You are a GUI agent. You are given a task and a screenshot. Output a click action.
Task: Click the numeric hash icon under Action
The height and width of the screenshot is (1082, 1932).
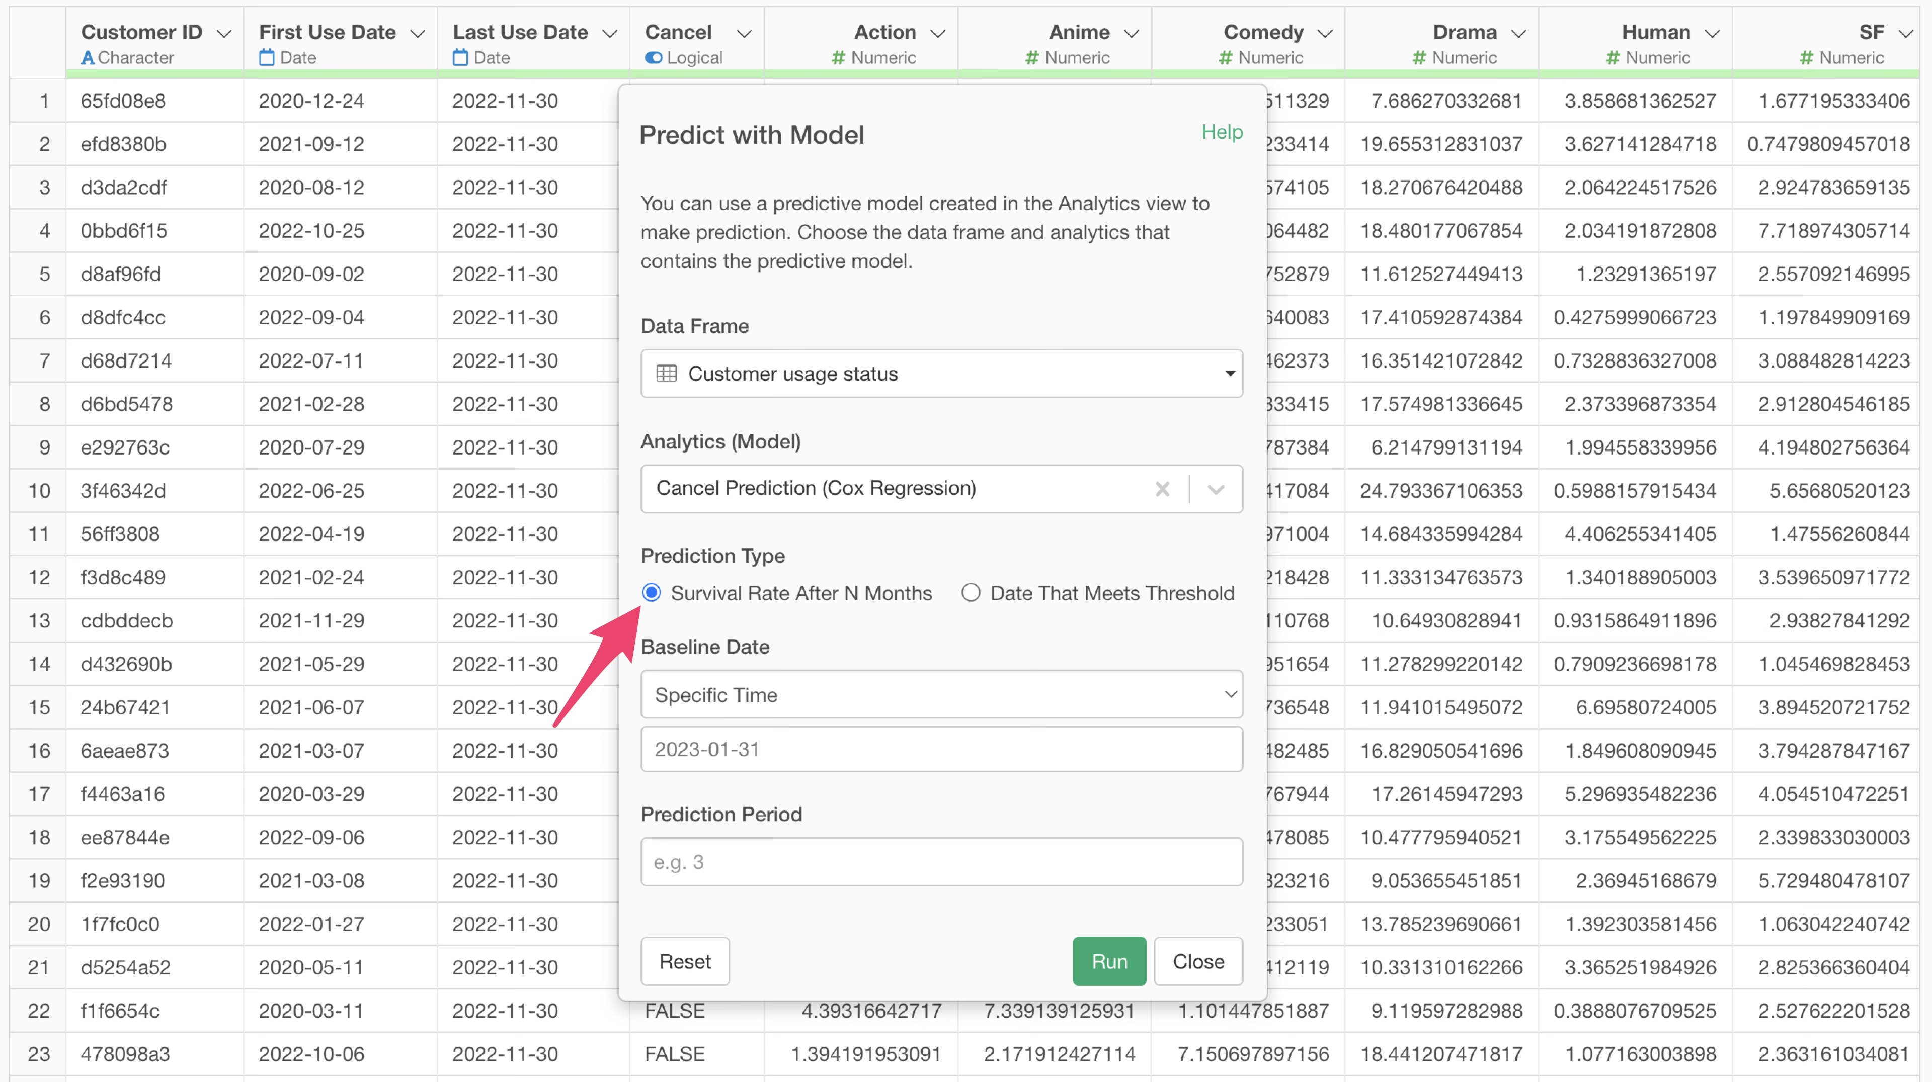click(839, 58)
